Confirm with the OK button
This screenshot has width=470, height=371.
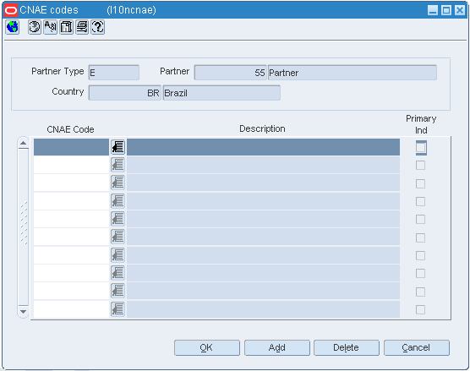(207, 347)
